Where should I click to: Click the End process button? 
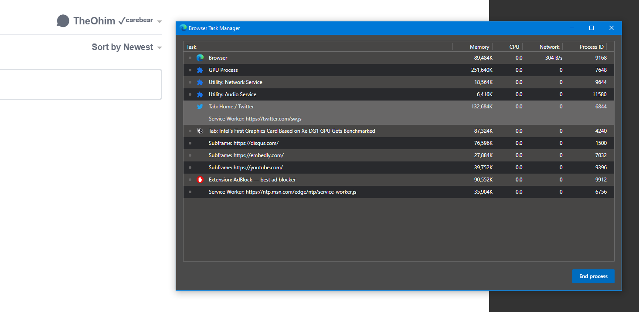pos(593,276)
